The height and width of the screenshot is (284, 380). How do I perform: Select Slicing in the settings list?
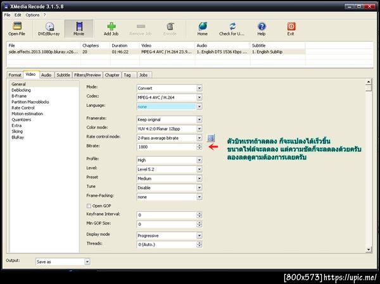point(17,132)
